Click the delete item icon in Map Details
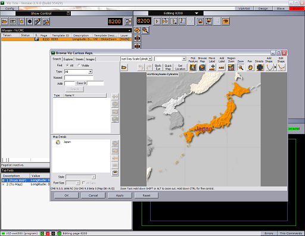Image resolution: width=305 pixels, height=236 pixels. (x=115, y=172)
